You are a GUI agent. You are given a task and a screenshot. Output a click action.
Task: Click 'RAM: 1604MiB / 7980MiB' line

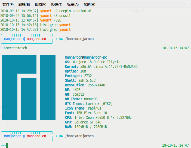[x=86, y=127]
